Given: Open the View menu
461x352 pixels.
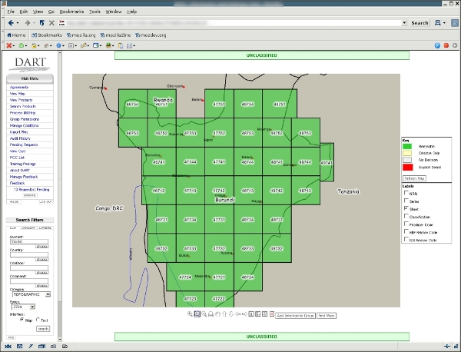Looking at the screenshot, I should (38, 12).
